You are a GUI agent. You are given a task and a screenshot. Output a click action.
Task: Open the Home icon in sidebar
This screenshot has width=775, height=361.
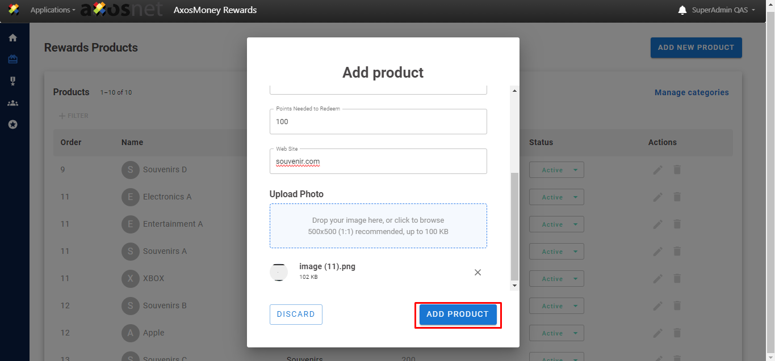[x=12, y=38]
